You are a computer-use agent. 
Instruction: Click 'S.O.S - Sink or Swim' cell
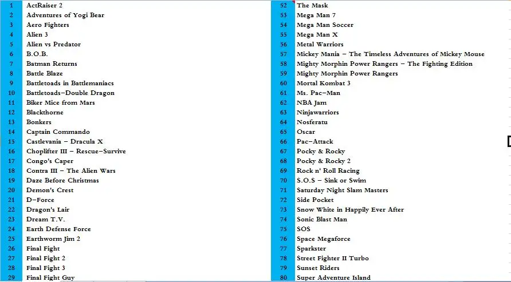point(331,181)
